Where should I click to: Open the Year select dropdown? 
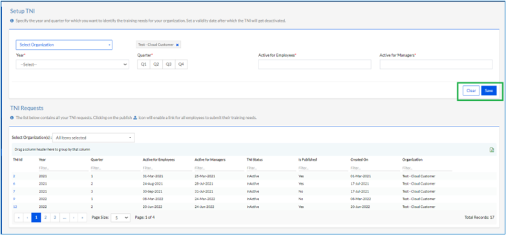click(x=72, y=65)
